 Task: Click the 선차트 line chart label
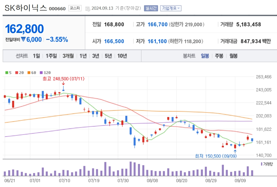(x=22, y=56)
